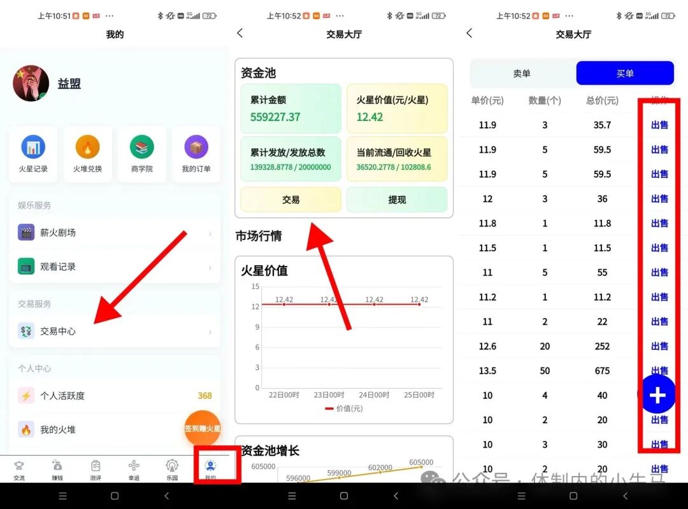This screenshot has height=509, width=688.
Task: Tap the blue plus floating action button
Action: click(x=657, y=395)
